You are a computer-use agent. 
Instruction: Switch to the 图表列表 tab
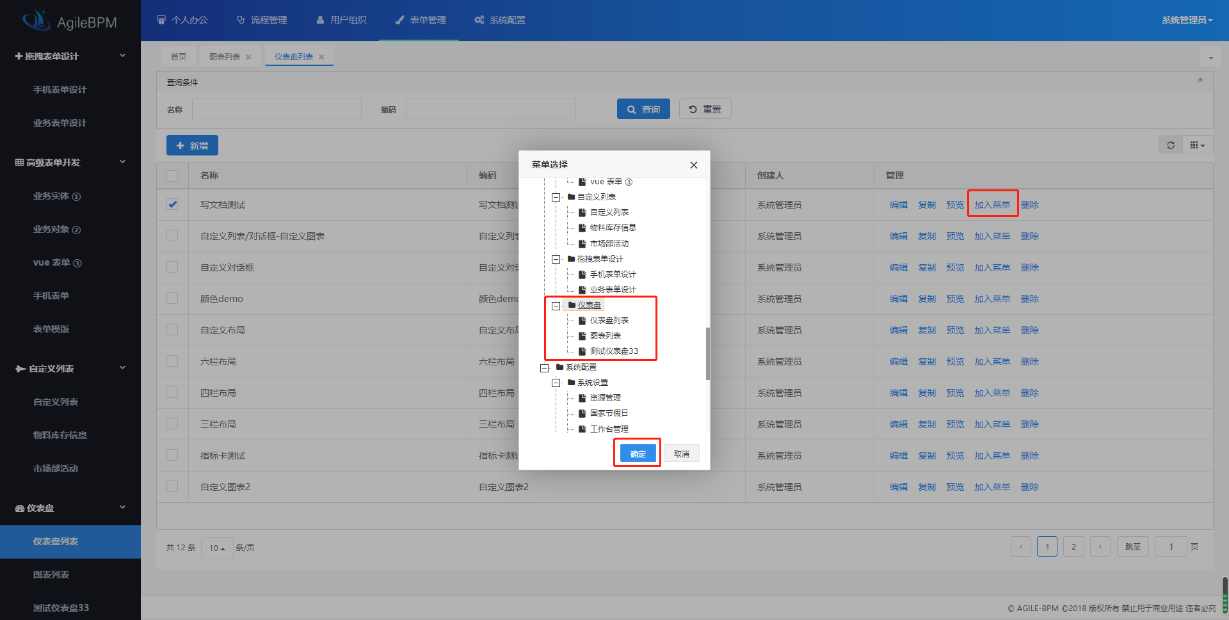tap(225, 56)
